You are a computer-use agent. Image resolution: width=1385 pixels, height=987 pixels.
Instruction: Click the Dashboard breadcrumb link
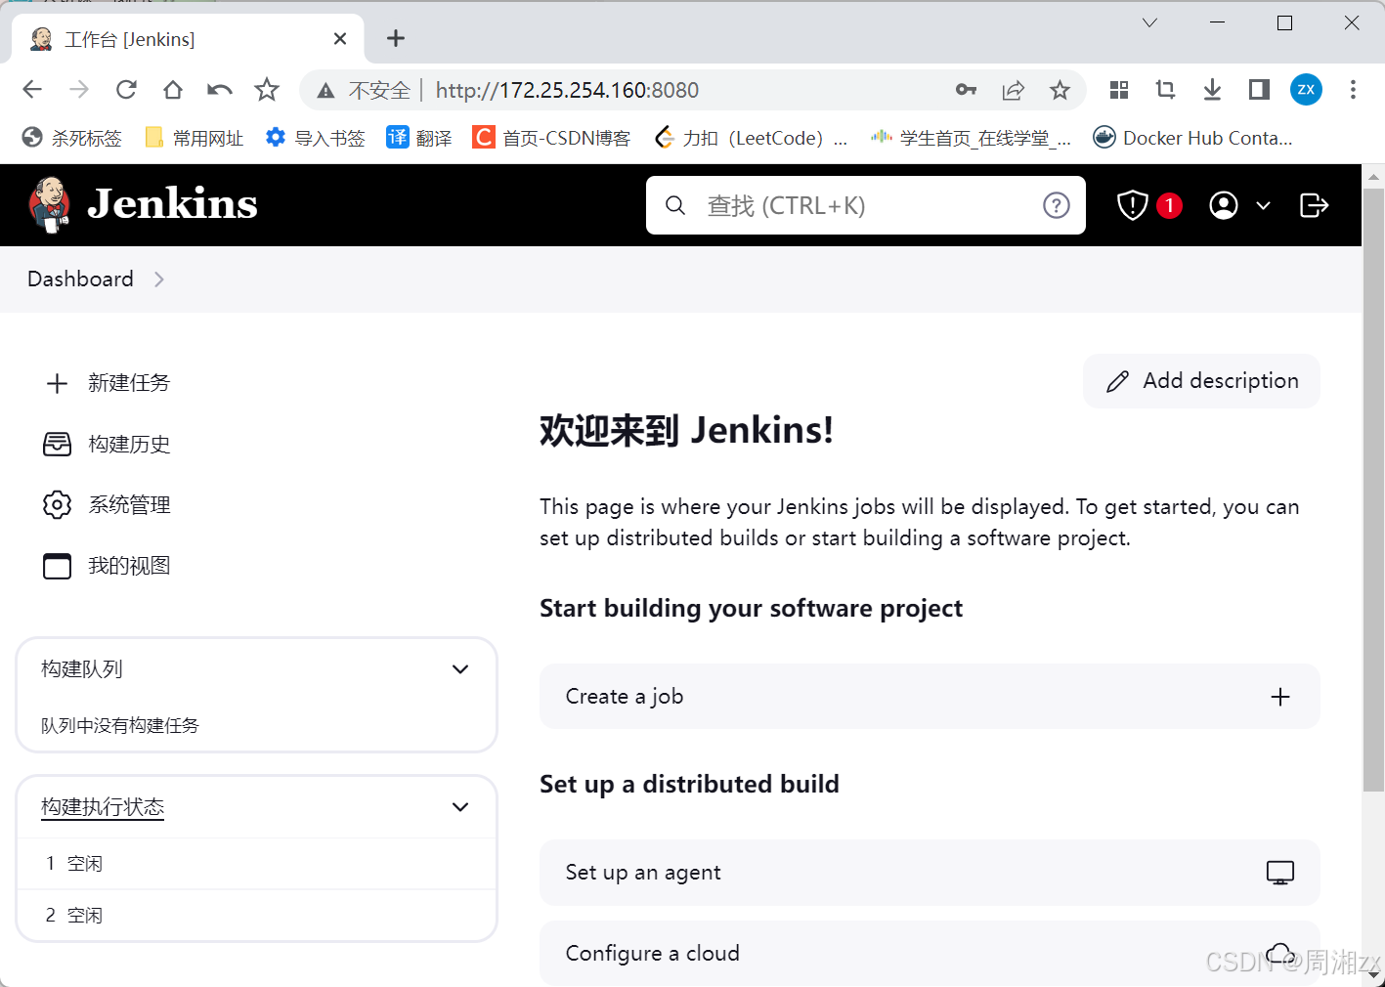pos(80,279)
